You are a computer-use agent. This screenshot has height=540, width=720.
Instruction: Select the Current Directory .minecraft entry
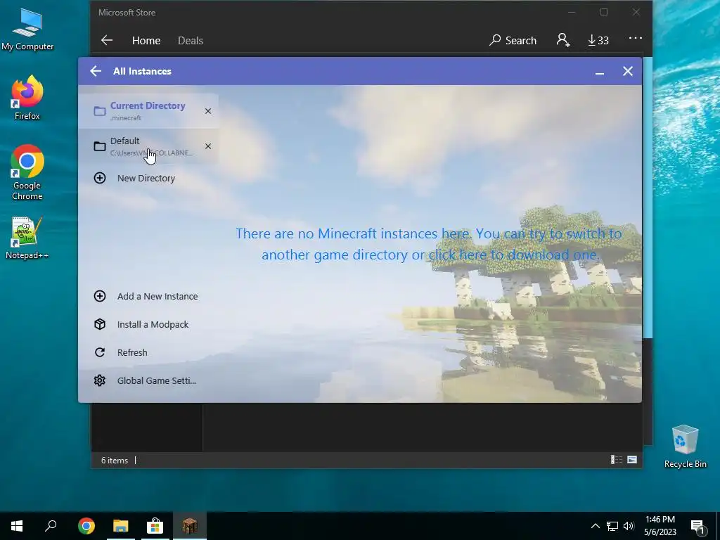[148, 111]
